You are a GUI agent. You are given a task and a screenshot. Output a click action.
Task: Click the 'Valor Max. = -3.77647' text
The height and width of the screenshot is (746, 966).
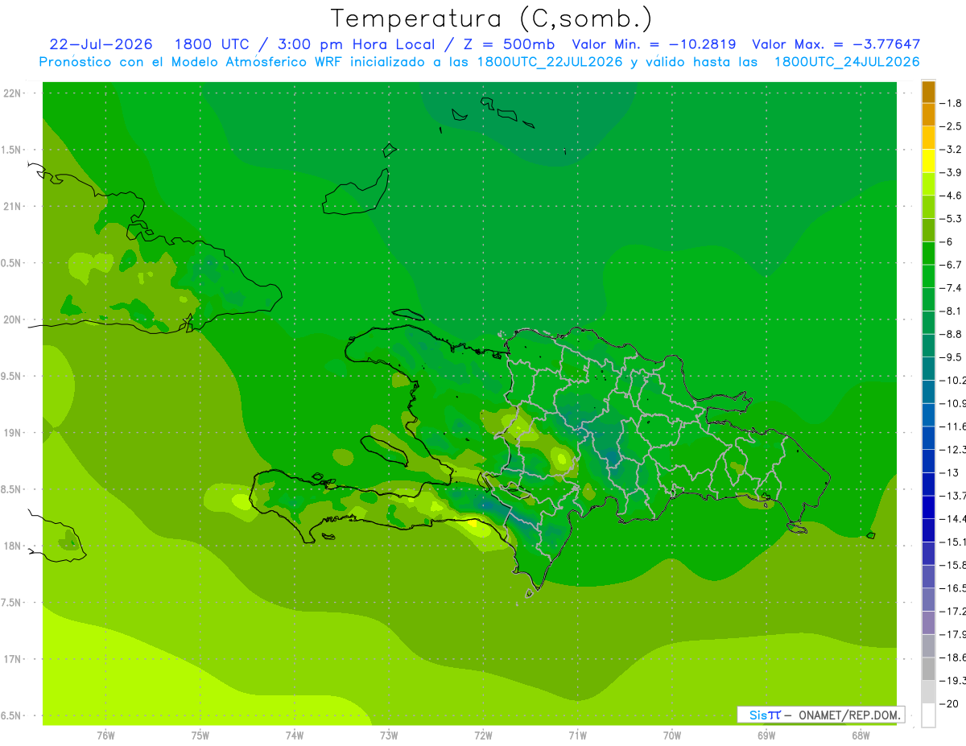pos(836,44)
